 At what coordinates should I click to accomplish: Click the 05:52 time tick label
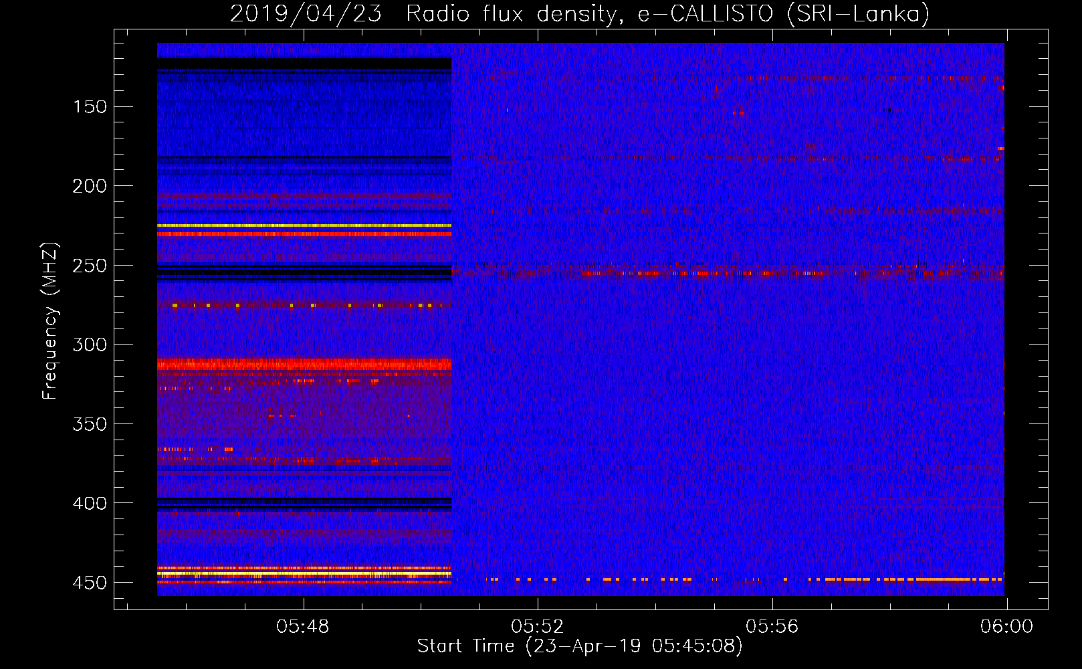[x=538, y=627]
